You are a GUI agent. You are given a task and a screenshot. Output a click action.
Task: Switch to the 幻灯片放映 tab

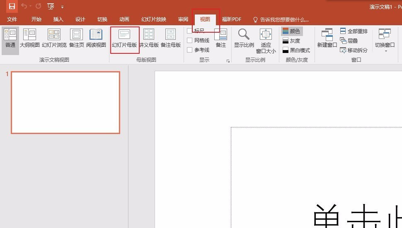click(x=154, y=19)
